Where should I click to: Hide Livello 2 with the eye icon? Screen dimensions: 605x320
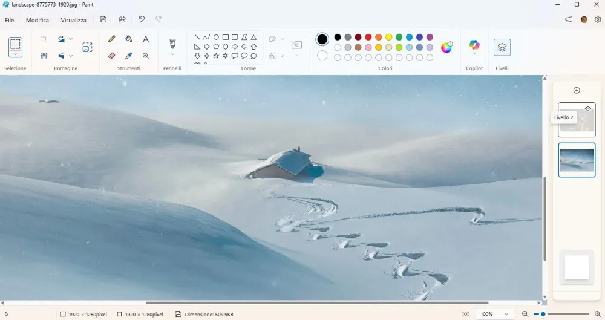tap(587, 109)
